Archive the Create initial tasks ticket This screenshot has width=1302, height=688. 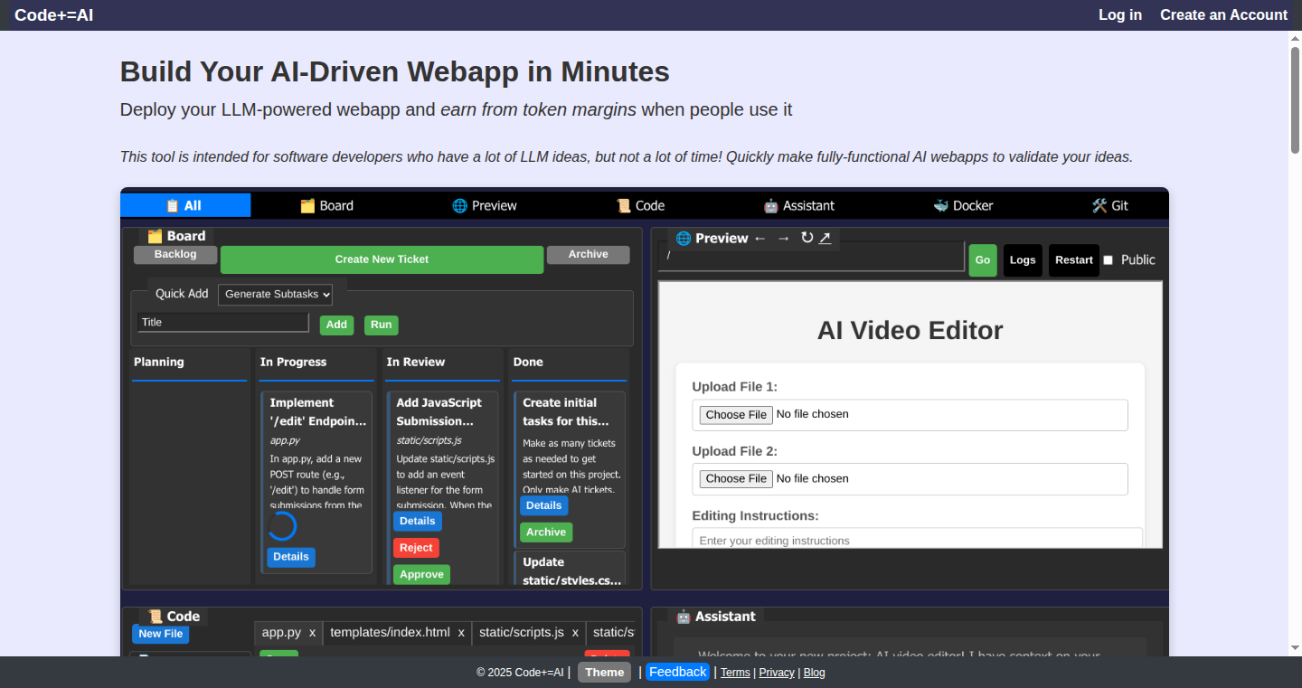[546, 532]
